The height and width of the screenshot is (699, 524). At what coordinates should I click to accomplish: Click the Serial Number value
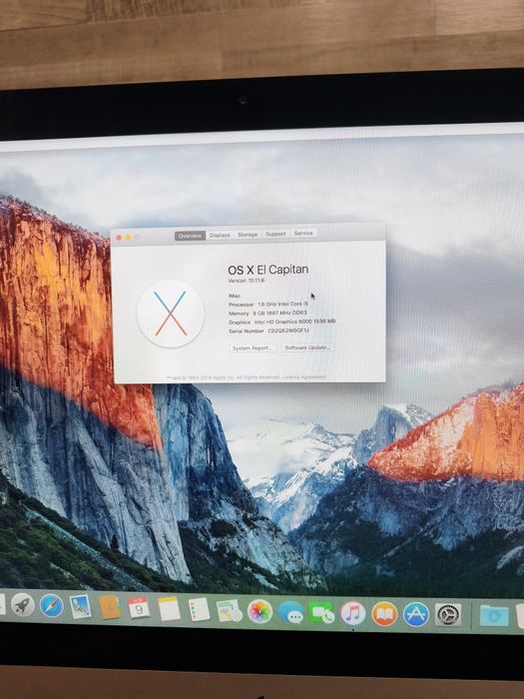point(288,331)
